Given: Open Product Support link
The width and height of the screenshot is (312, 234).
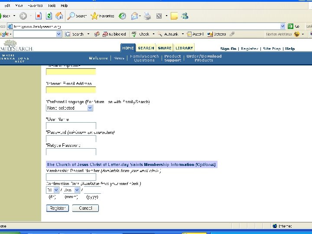Looking at the screenshot, I should 173,58.
